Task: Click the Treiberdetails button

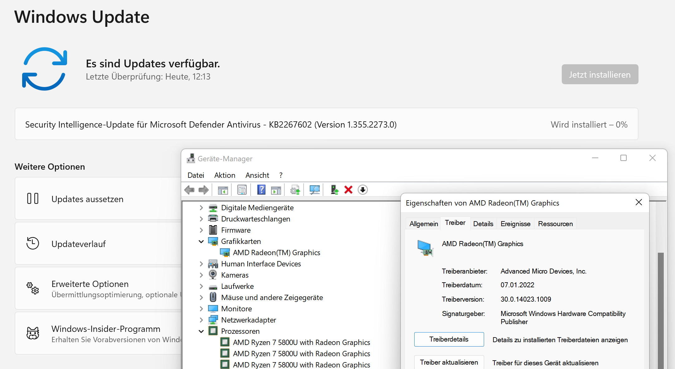Action: pos(449,339)
